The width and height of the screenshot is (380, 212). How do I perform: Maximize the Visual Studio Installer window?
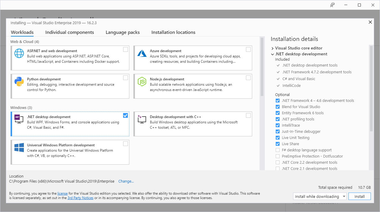[359, 5]
